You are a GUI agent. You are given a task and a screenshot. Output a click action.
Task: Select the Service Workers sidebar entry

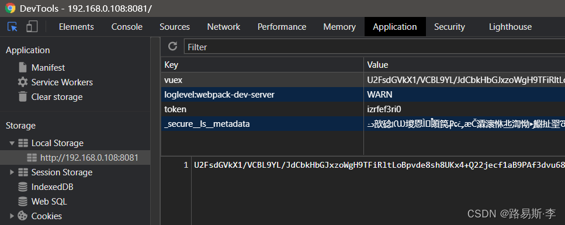[x=62, y=82]
